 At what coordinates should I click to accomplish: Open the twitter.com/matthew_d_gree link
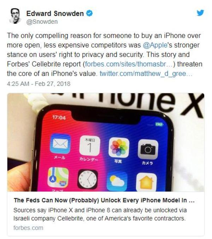(x=146, y=74)
